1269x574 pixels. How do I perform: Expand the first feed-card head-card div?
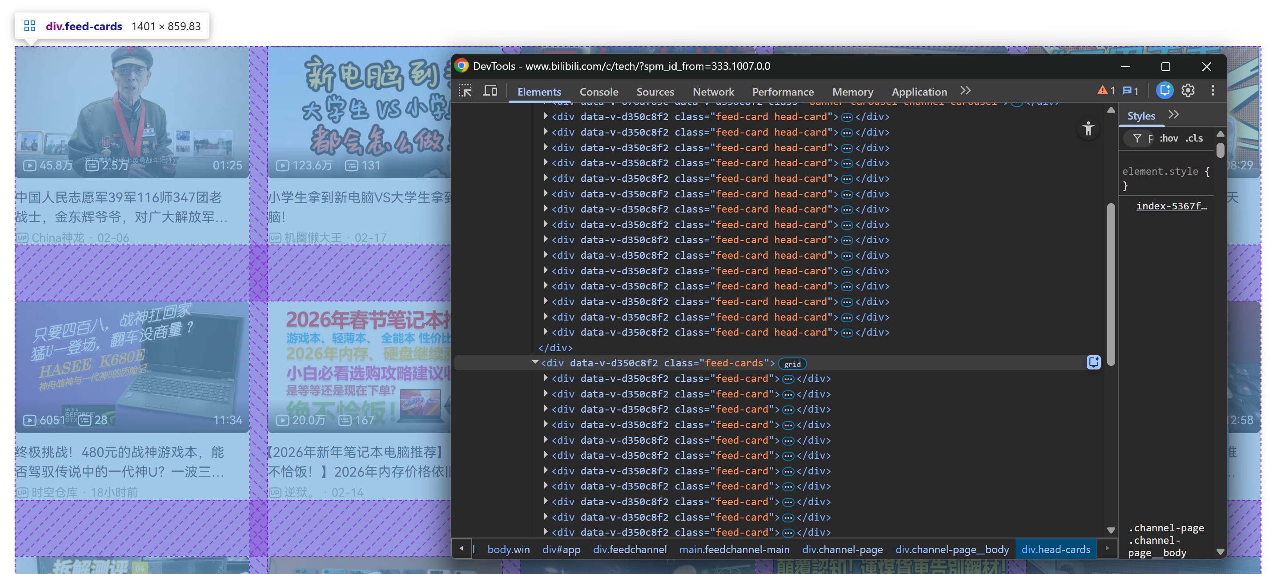(x=546, y=116)
